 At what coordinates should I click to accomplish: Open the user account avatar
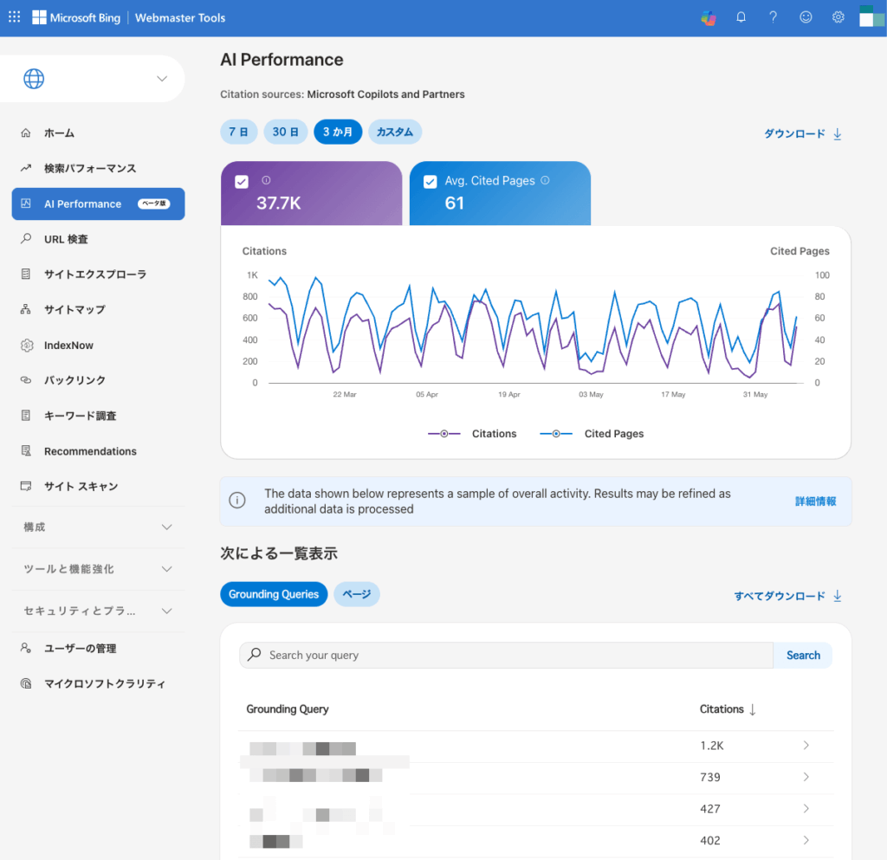pos(871,16)
